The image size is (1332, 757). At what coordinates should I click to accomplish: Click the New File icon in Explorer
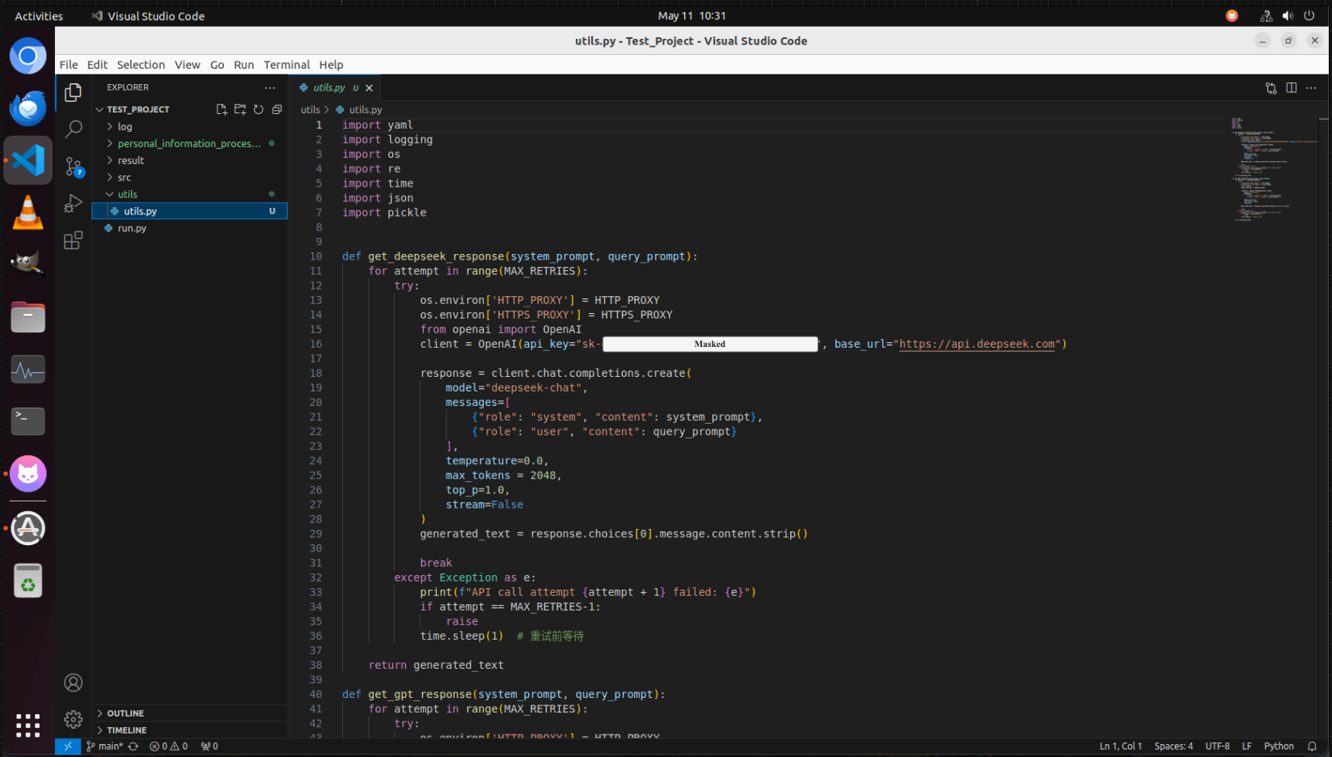coord(222,109)
